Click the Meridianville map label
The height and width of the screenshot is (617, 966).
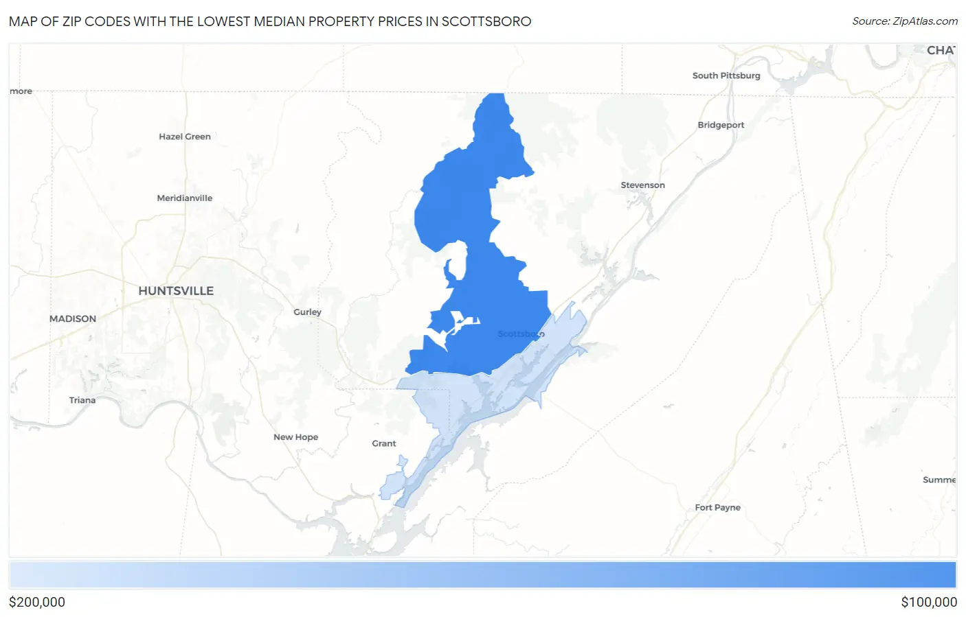185,198
